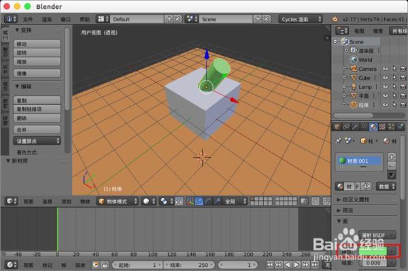Click the Default screen layout name field
This screenshot has width=408, height=271.
137,19
